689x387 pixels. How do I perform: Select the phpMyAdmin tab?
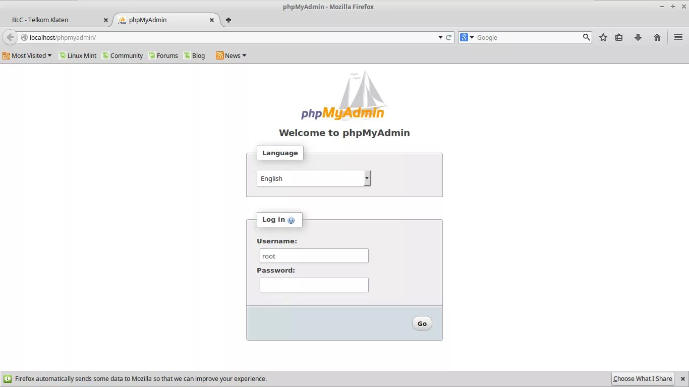[x=166, y=20]
